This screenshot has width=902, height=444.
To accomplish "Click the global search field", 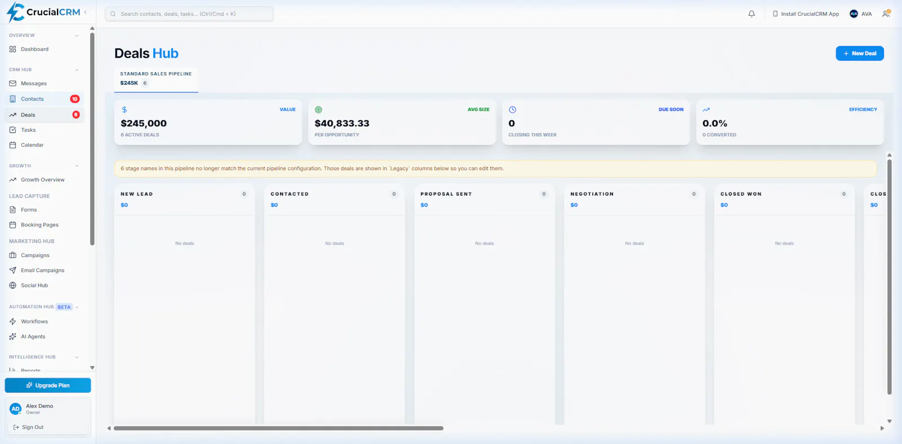I will (189, 14).
